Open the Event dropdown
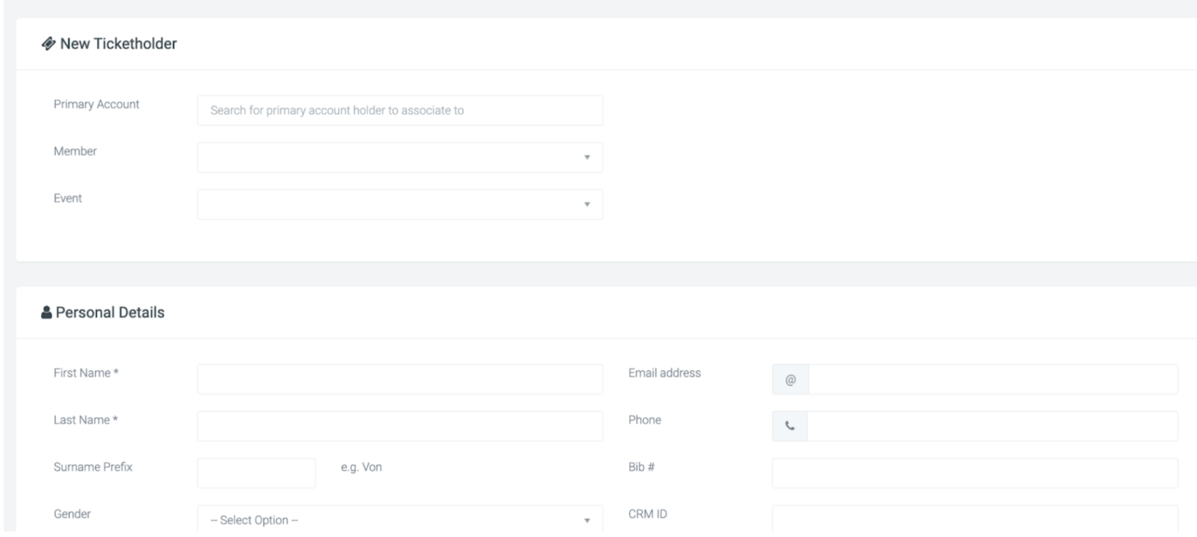 point(400,204)
